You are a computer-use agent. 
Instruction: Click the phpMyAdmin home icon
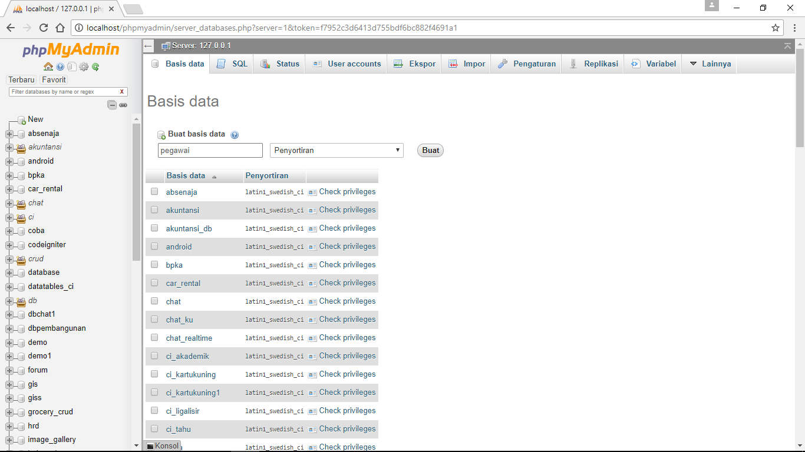pos(48,67)
